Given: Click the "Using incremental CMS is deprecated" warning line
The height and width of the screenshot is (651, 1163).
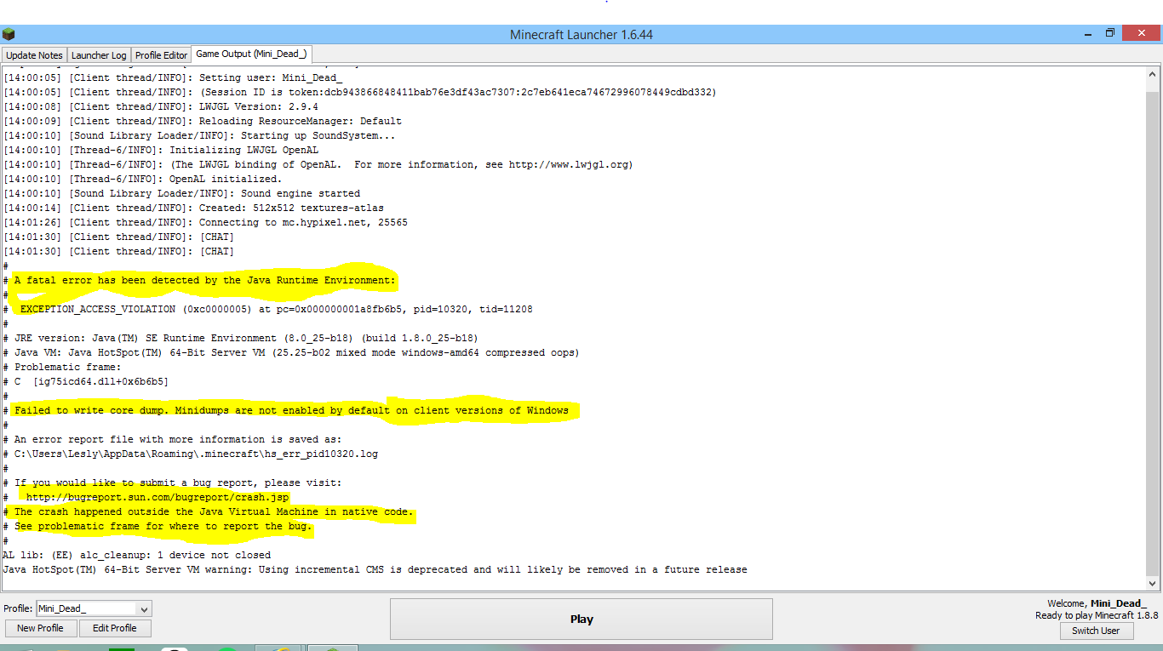Looking at the screenshot, I should (375, 569).
